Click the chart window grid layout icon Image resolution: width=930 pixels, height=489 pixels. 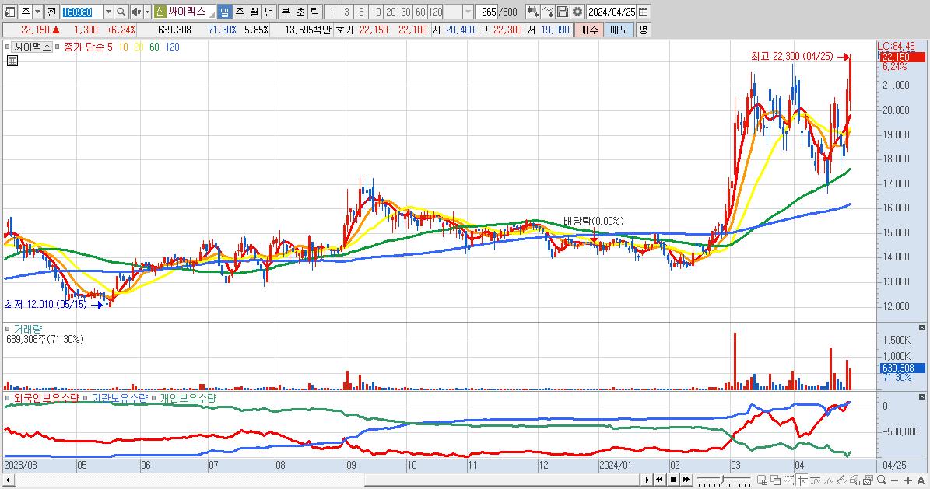[x=762, y=480]
